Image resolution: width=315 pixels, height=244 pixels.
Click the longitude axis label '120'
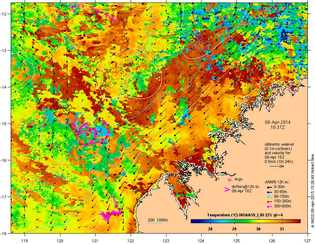click(x=60, y=240)
